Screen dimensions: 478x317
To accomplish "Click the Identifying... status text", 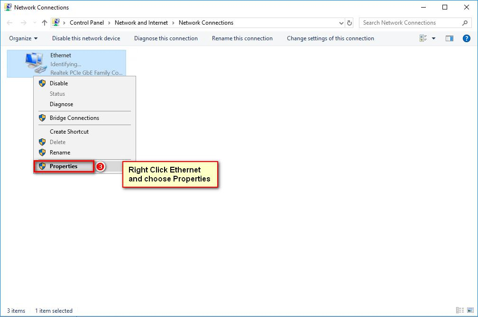I will (66, 64).
